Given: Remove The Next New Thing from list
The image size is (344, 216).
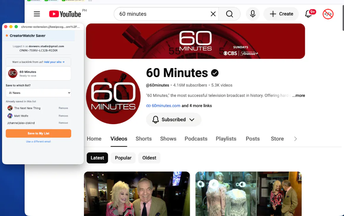Looking at the screenshot, I should point(63,108).
